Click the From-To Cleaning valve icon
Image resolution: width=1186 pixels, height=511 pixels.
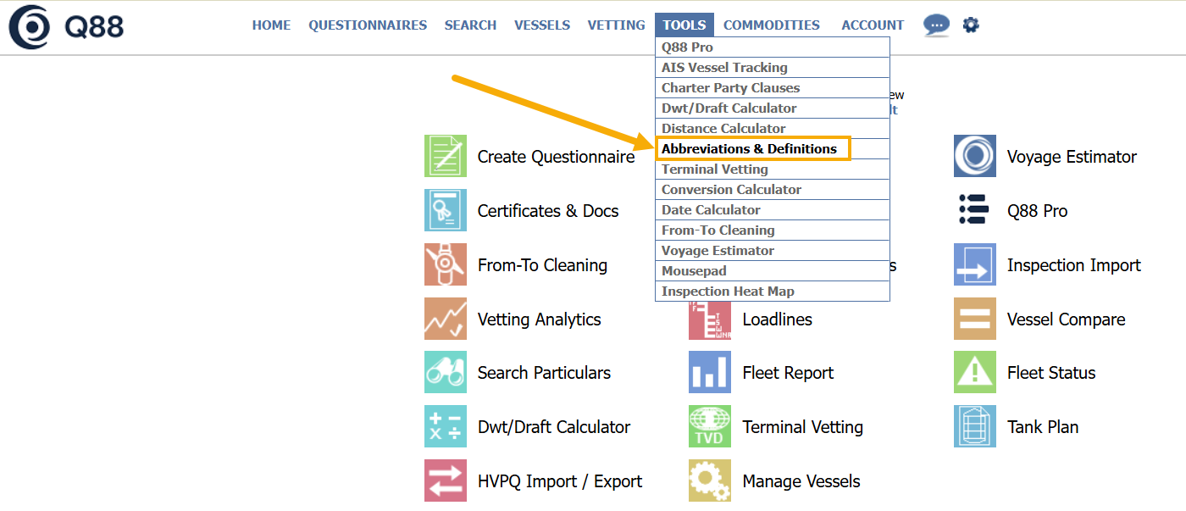446,264
